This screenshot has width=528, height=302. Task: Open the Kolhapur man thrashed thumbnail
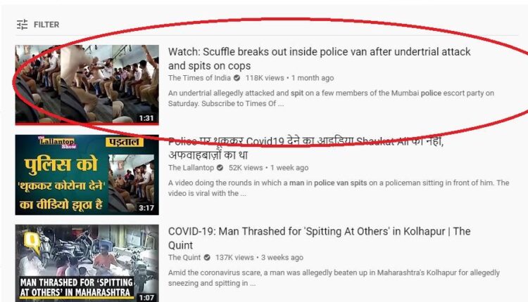click(87, 263)
